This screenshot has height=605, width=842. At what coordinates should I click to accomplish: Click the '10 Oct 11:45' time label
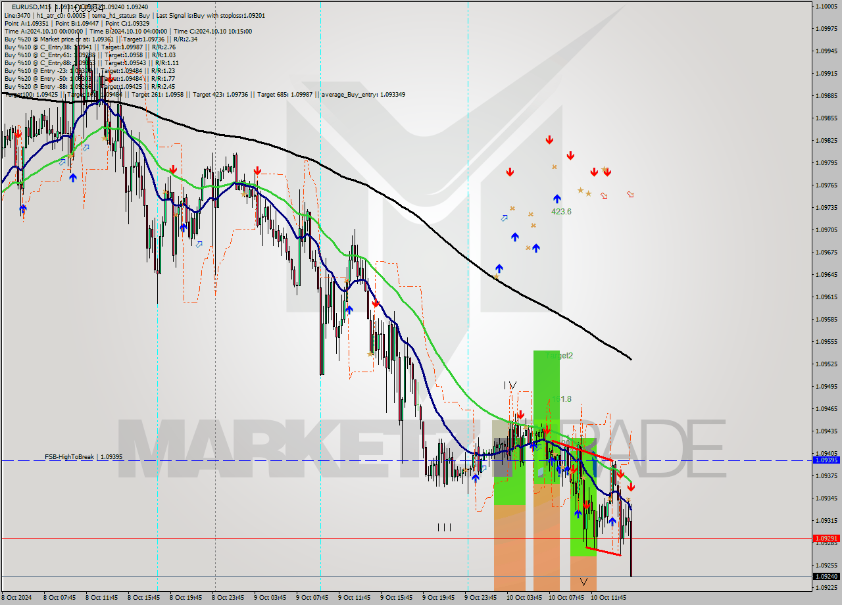[609, 598]
